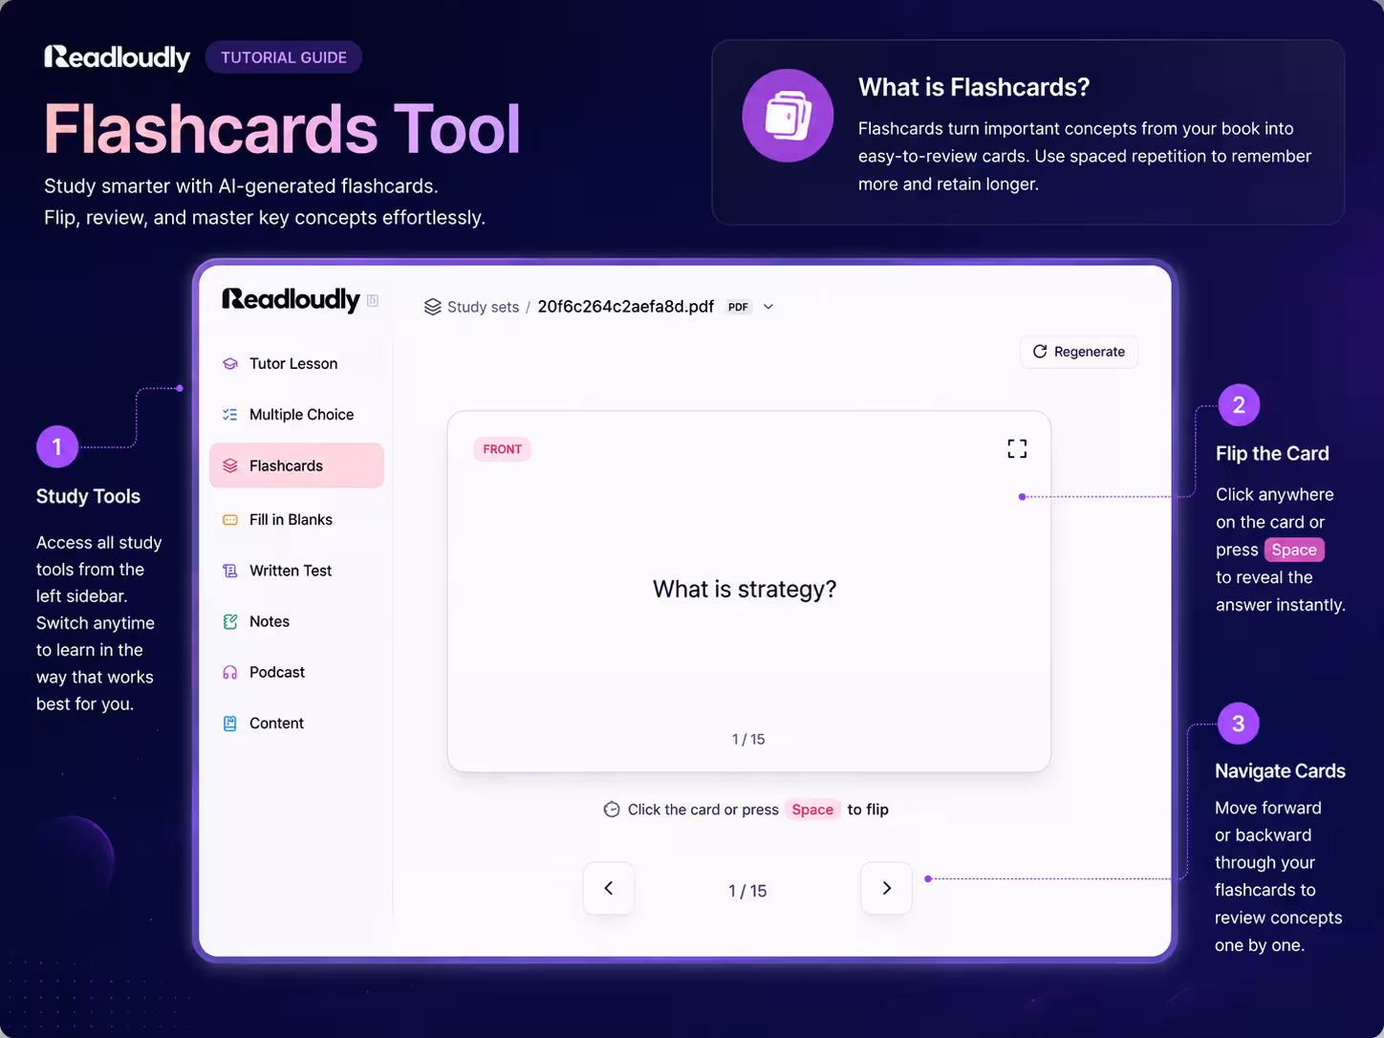The image size is (1384, 1038).
Task: Click the Written Test icon
Action: [229, 571]
